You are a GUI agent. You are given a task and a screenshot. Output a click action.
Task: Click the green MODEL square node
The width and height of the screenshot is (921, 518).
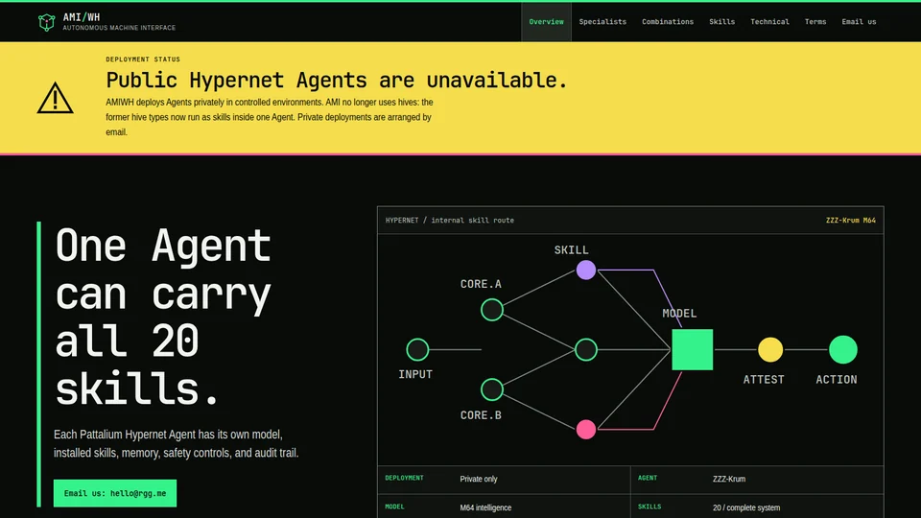(693, 349)
